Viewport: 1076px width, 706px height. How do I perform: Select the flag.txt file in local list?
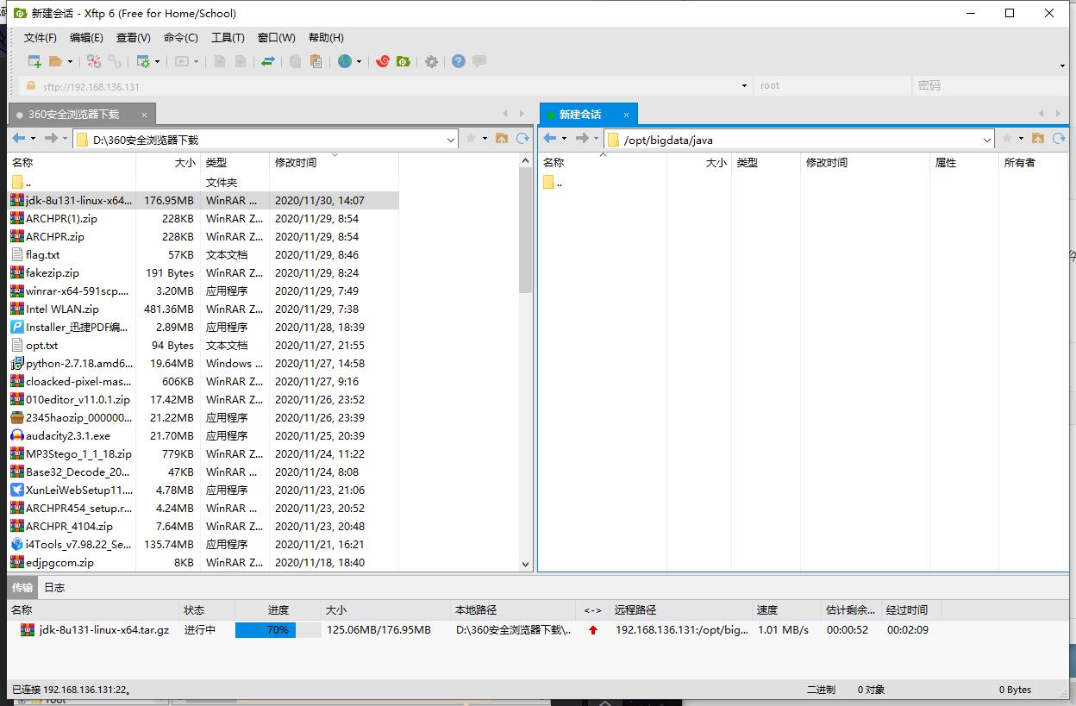42,255
